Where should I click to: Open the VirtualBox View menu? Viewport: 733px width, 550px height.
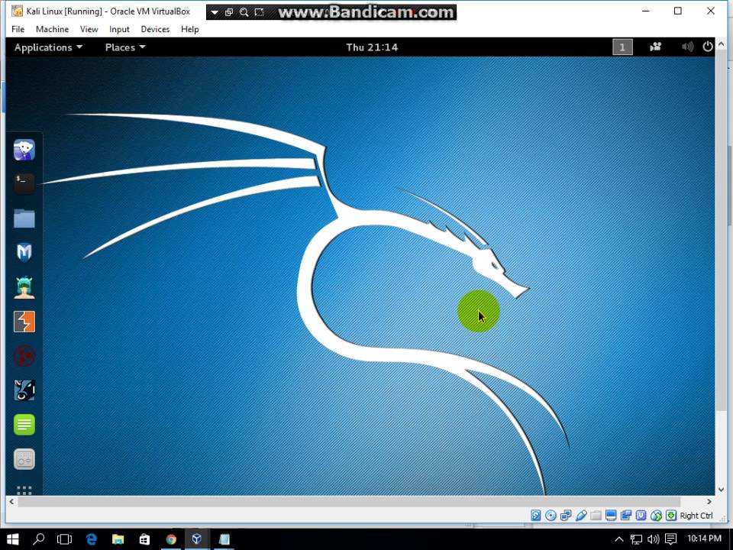click(x=89, y=29)
